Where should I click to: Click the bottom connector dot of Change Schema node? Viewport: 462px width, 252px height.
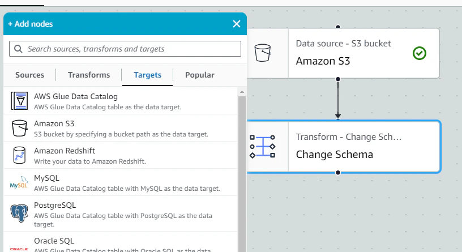click(338, 172)
